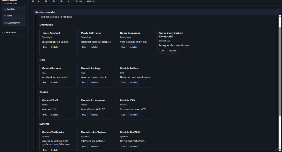Install the Module VPN
The height and width of the screenshot is (152, 282).
point(133,115)
